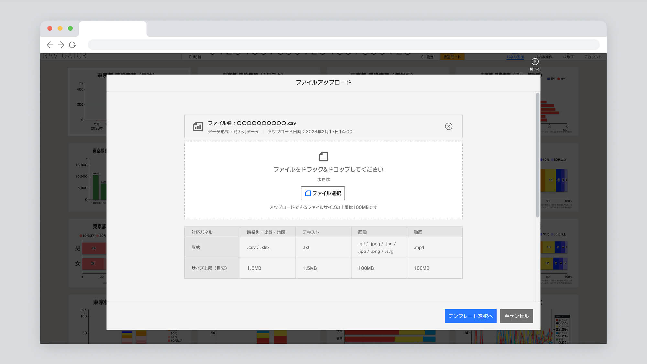Click the アップロード日時 timestamp text

point(310,132)
